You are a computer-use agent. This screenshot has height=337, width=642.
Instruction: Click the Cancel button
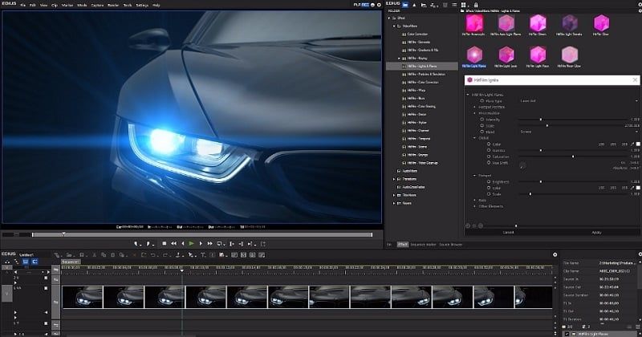pos(508,232)
